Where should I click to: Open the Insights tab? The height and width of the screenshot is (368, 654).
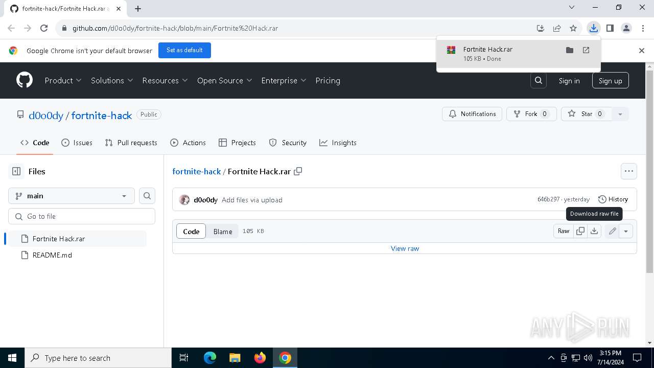click(x=338, y=143)
